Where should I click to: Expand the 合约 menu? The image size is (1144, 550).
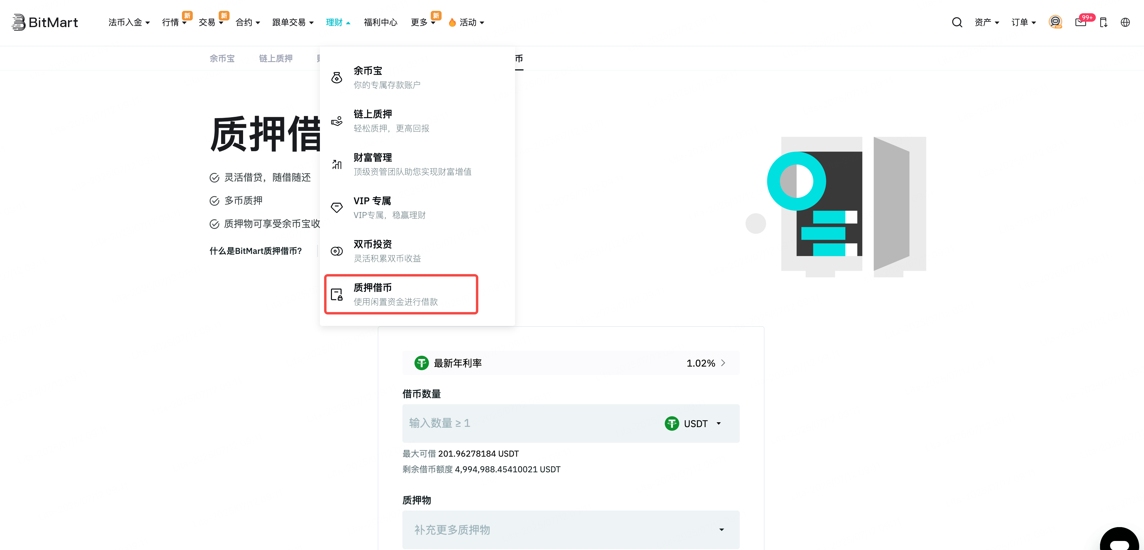click(247, 22)
